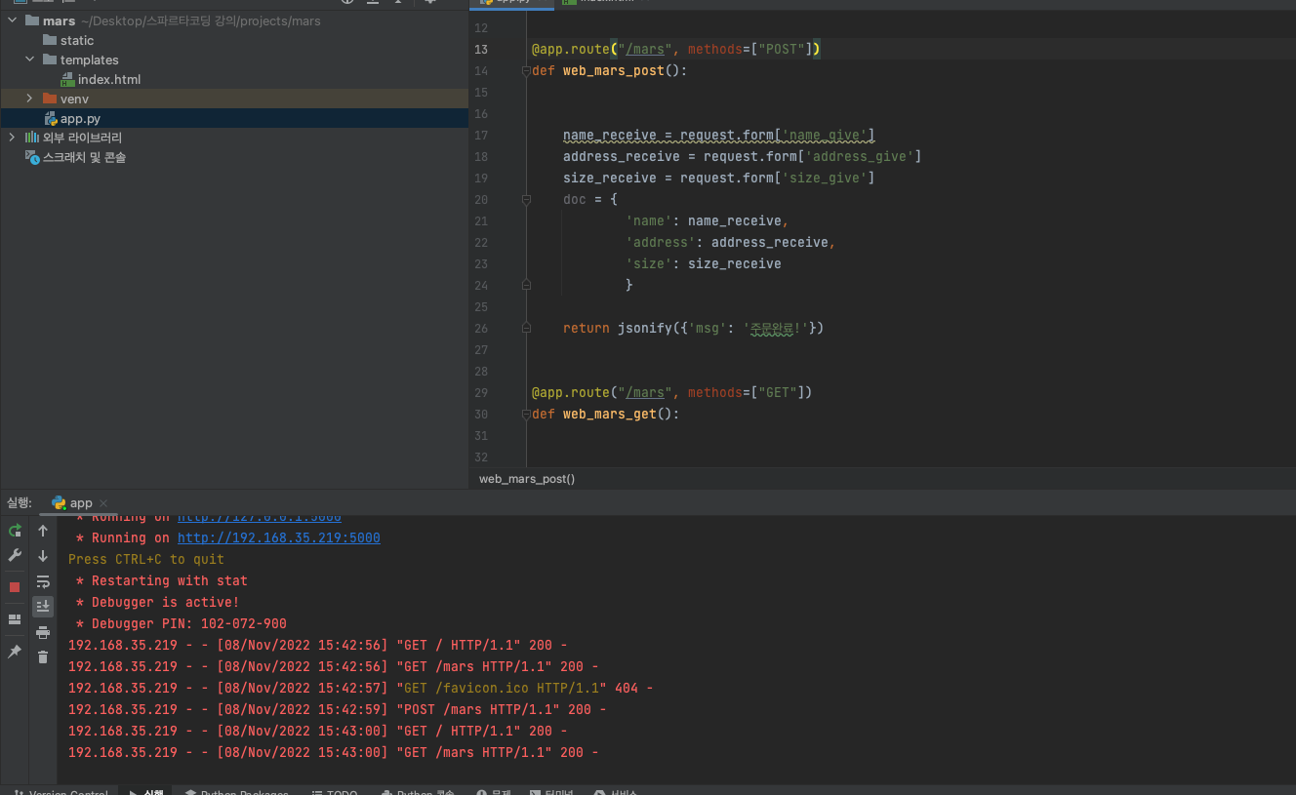
Task: Select the templates folder row
Action: click(234, 60)
